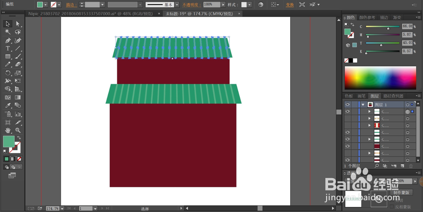Viewport: 423px width, 212px height.
Task: Select the Rotate tool
Action: pos(8,73)
